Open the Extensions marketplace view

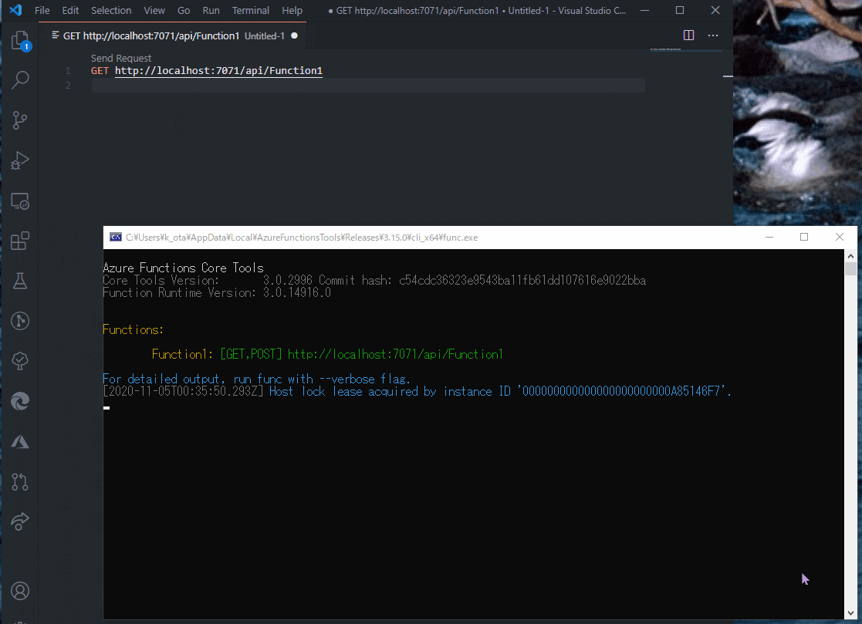pyautogui.click(x=19, y=241)
